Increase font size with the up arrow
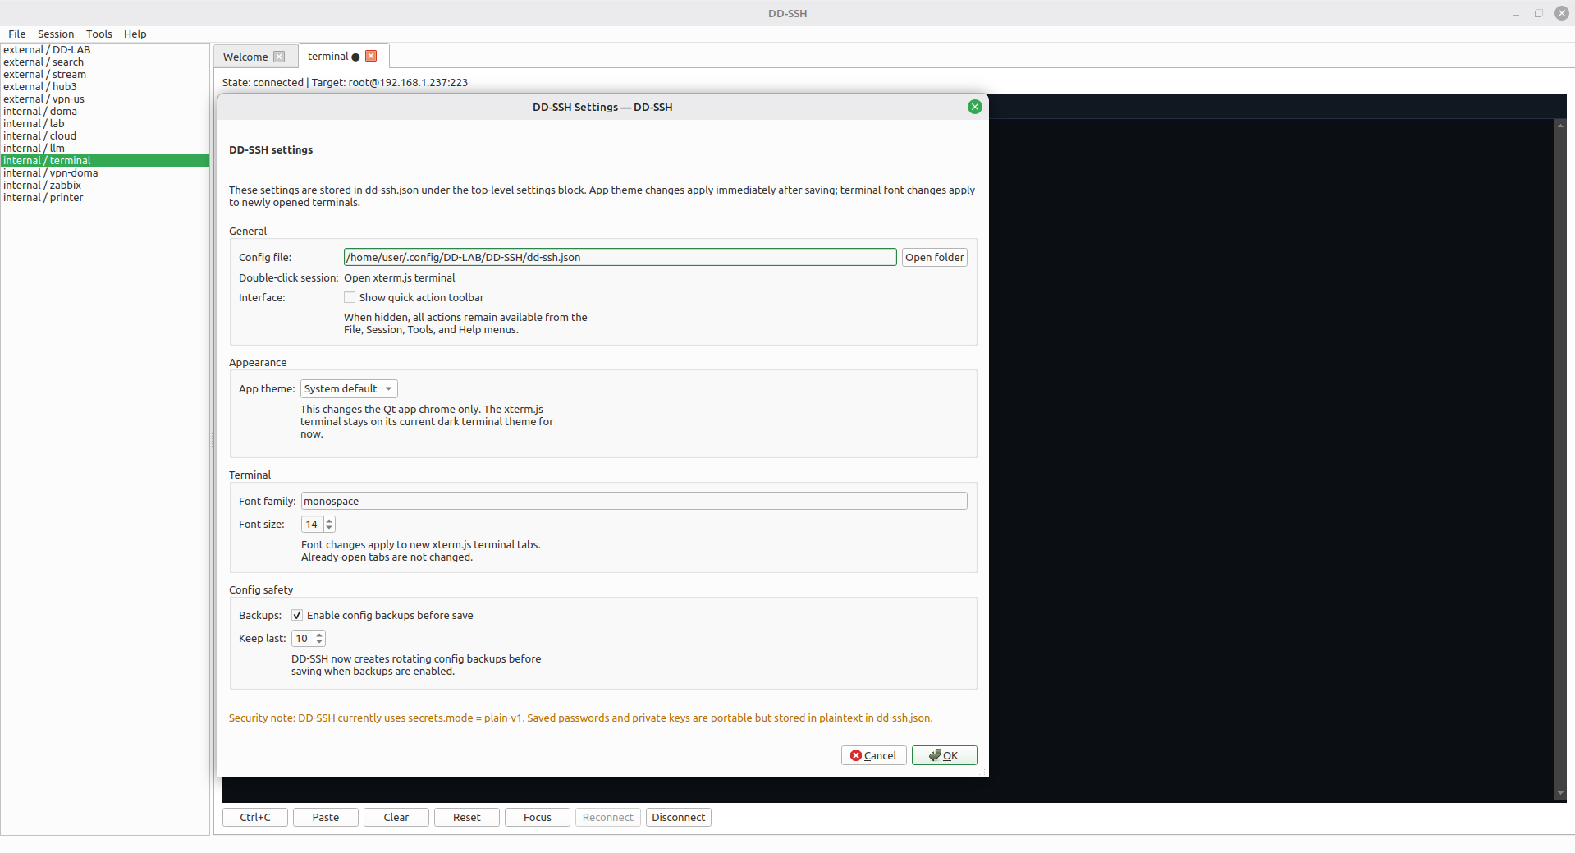 (x=329, y=521)
